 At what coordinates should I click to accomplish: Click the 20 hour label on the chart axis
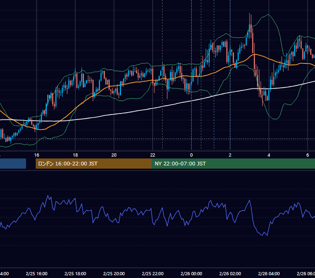coord(114,155)
